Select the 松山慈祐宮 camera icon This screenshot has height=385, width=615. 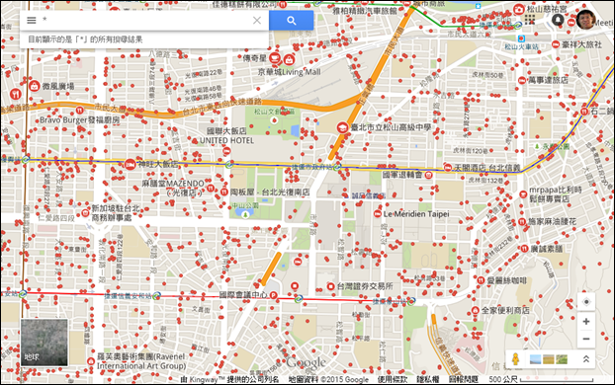[519, 9]
